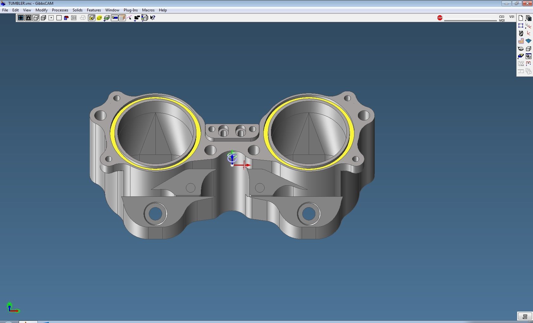Click the empty white square icon

point(59,18)
